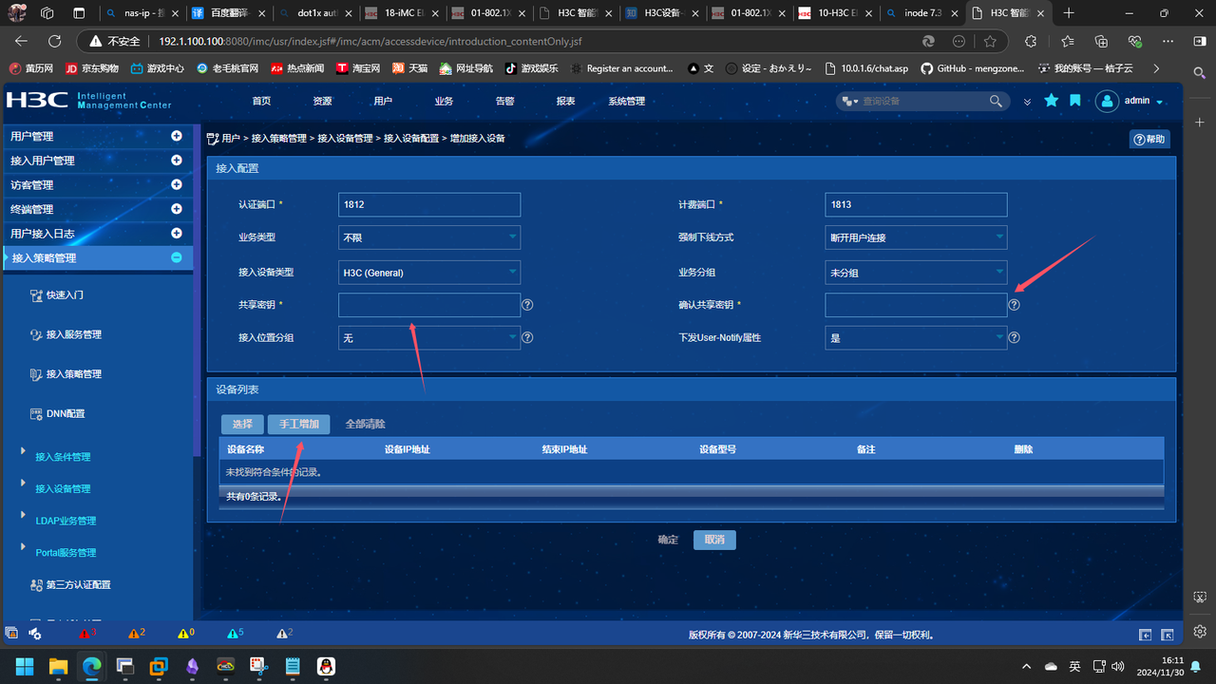1216x684 pixels.
Task: Open Edge favorites list icon
Action: point(1067,41)
